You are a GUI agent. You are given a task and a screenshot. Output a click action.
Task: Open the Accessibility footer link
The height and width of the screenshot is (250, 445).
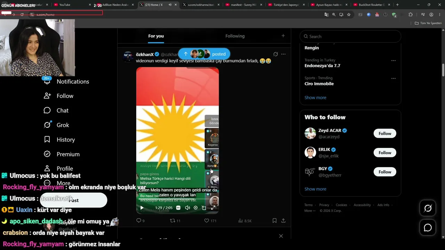[x=362, y=205]
